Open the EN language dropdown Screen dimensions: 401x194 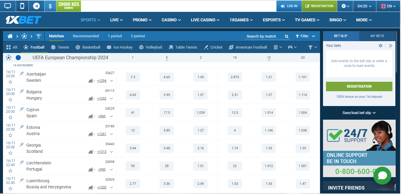[388, 6]
